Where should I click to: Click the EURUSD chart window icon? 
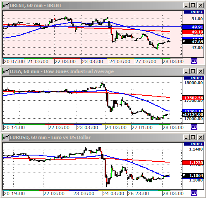point(6,137)
